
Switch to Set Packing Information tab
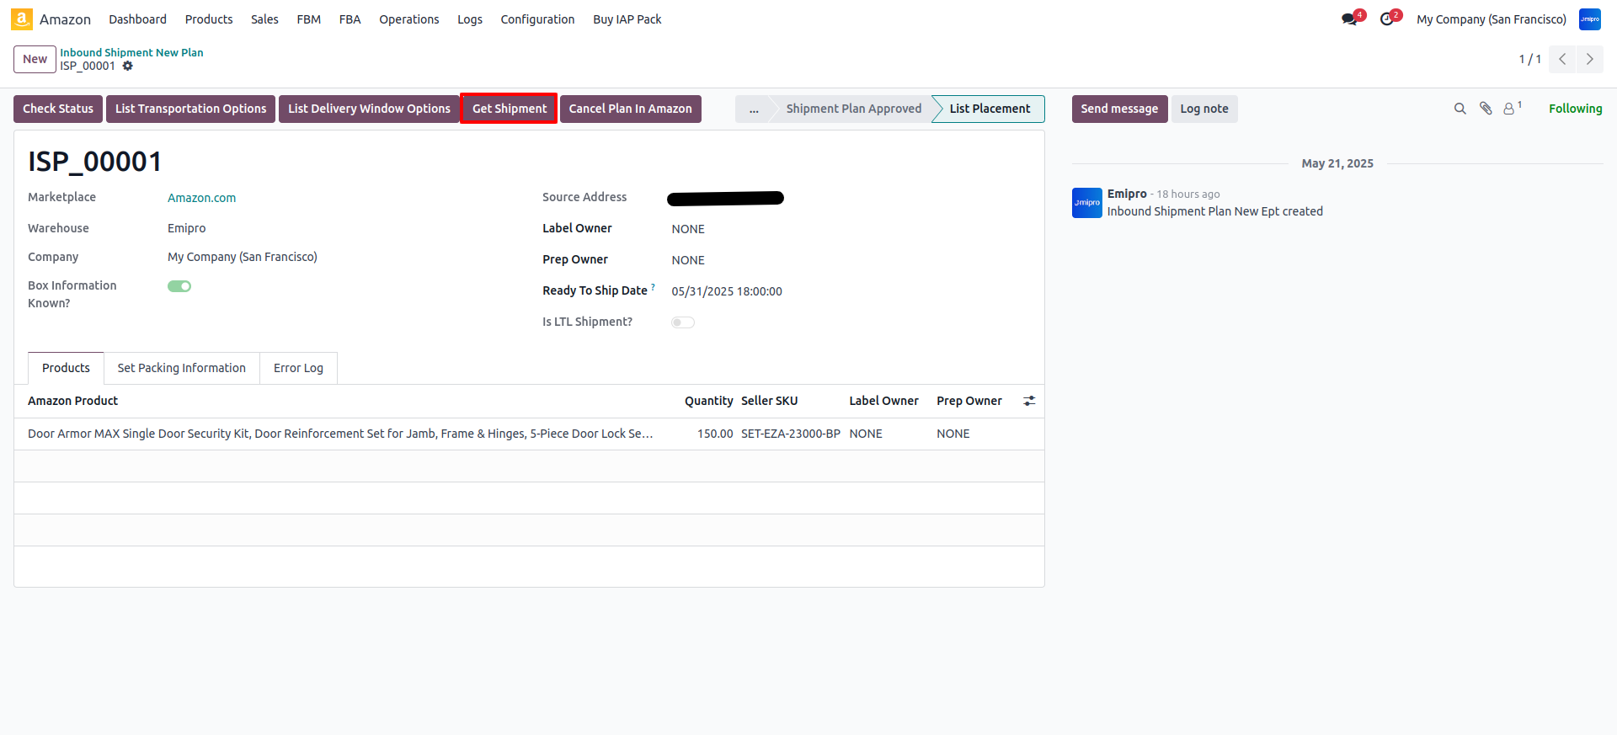point(181,368)
